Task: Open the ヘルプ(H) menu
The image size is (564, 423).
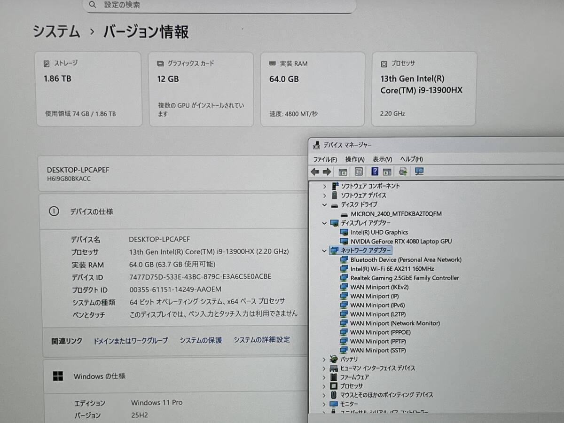Action: point(412,159)
